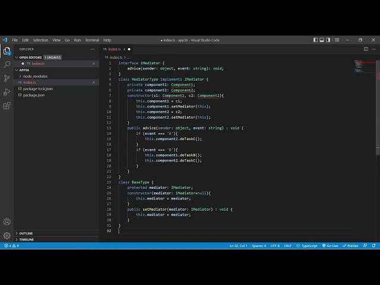Open the Explorer view in activity bar
Screen dimensions: 380x285
(x=7, y=51)
